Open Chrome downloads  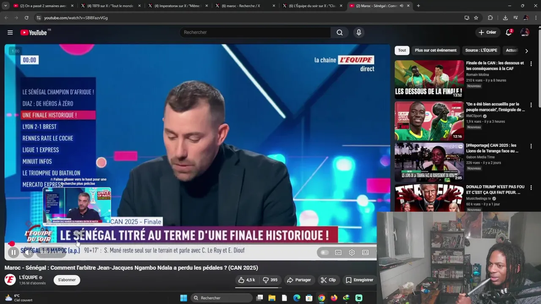pyautogui.click(x=505, y=18)
